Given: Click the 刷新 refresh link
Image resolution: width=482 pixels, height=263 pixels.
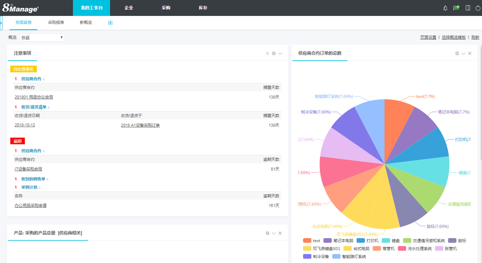Looking at the screenshot, I should coord(475,38).
